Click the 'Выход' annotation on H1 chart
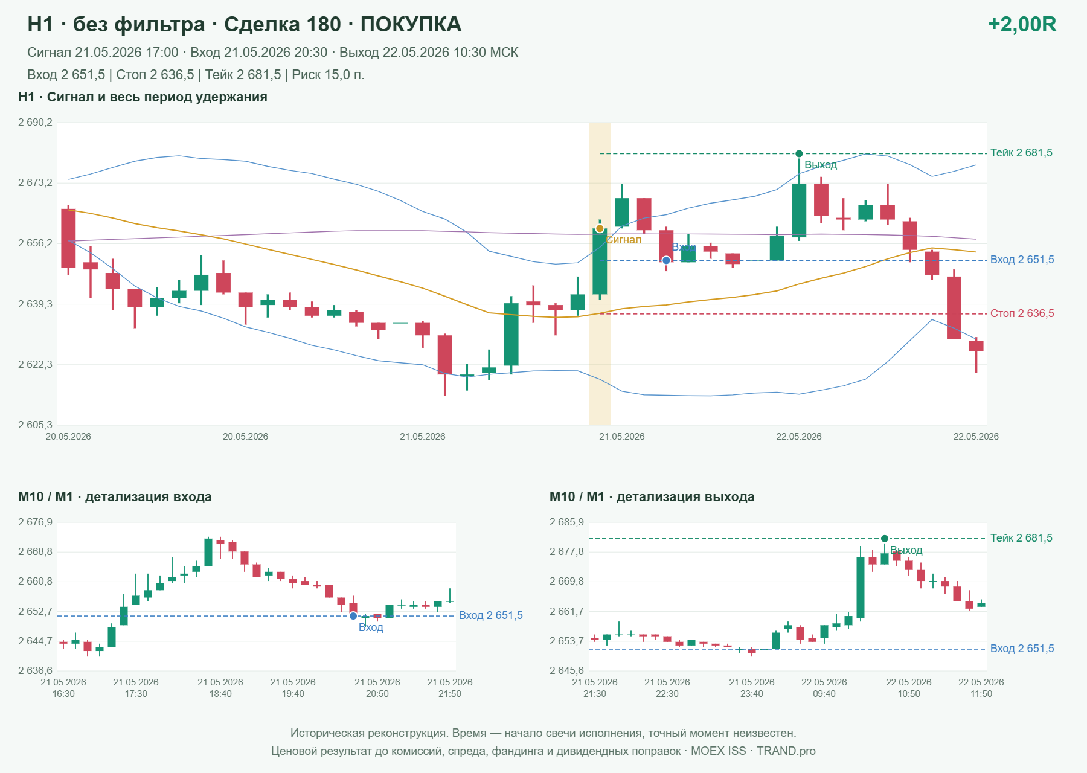Screen dimensions: 1087x773 [x=821, y=165]
